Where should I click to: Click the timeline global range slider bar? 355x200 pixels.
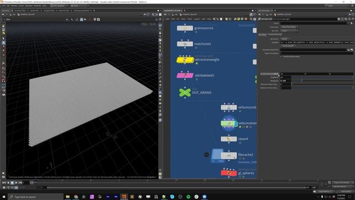coord(176,188)
